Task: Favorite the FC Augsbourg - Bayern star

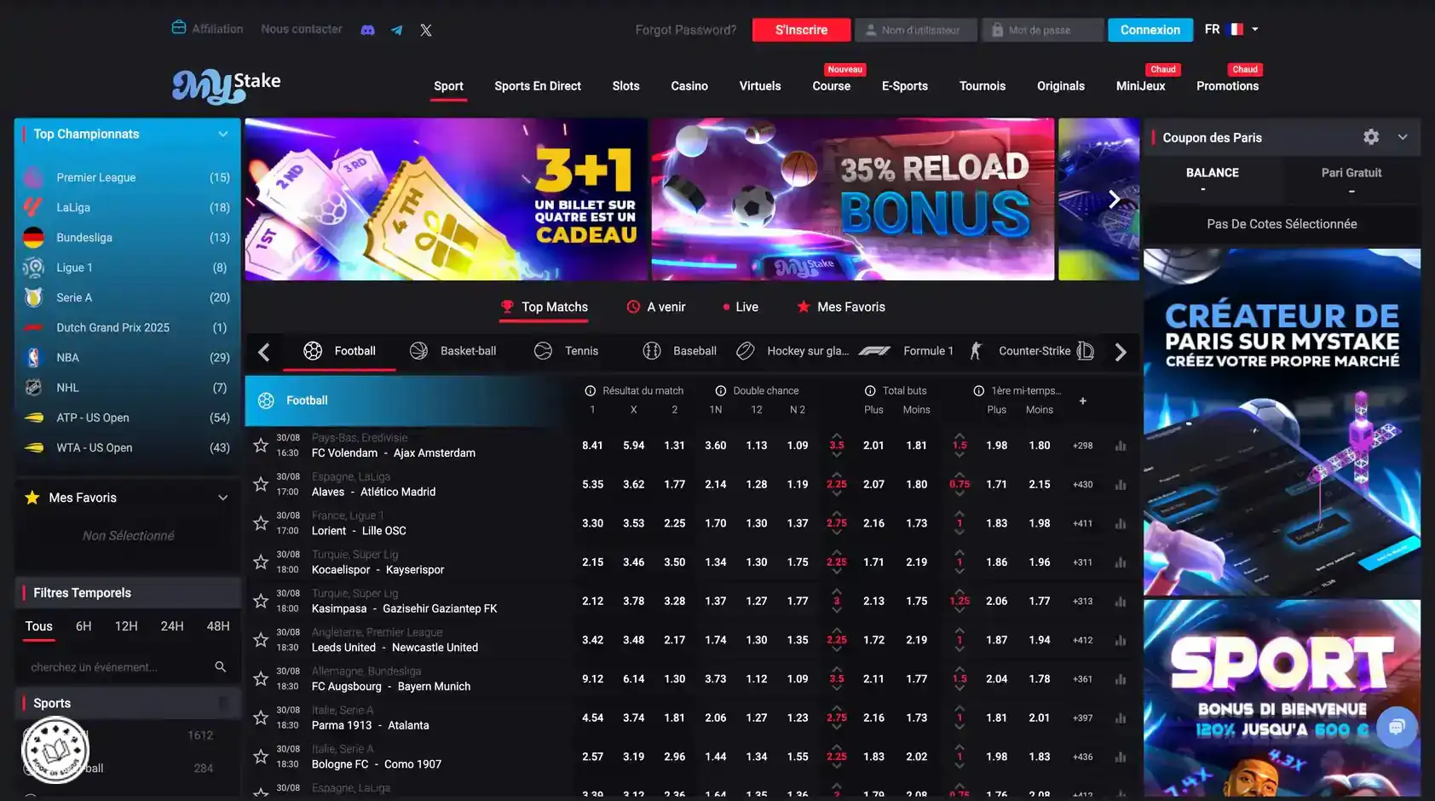Action: click(x=261, y=678)
